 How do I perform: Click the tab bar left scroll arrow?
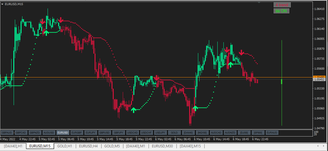pos(318,146)
